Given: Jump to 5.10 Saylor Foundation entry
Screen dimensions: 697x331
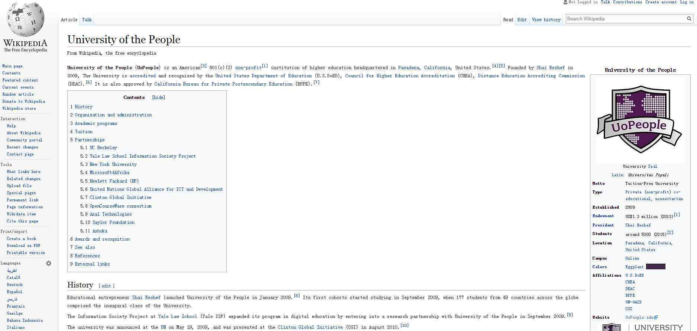Looking at the screenshot, I should pyautogui.click(x=107, y=222).
